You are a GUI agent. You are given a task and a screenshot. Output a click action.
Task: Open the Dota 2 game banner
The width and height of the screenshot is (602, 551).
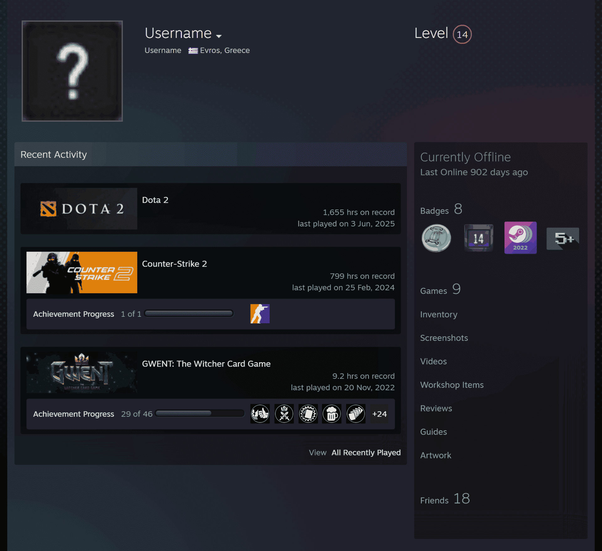(82, 209)
